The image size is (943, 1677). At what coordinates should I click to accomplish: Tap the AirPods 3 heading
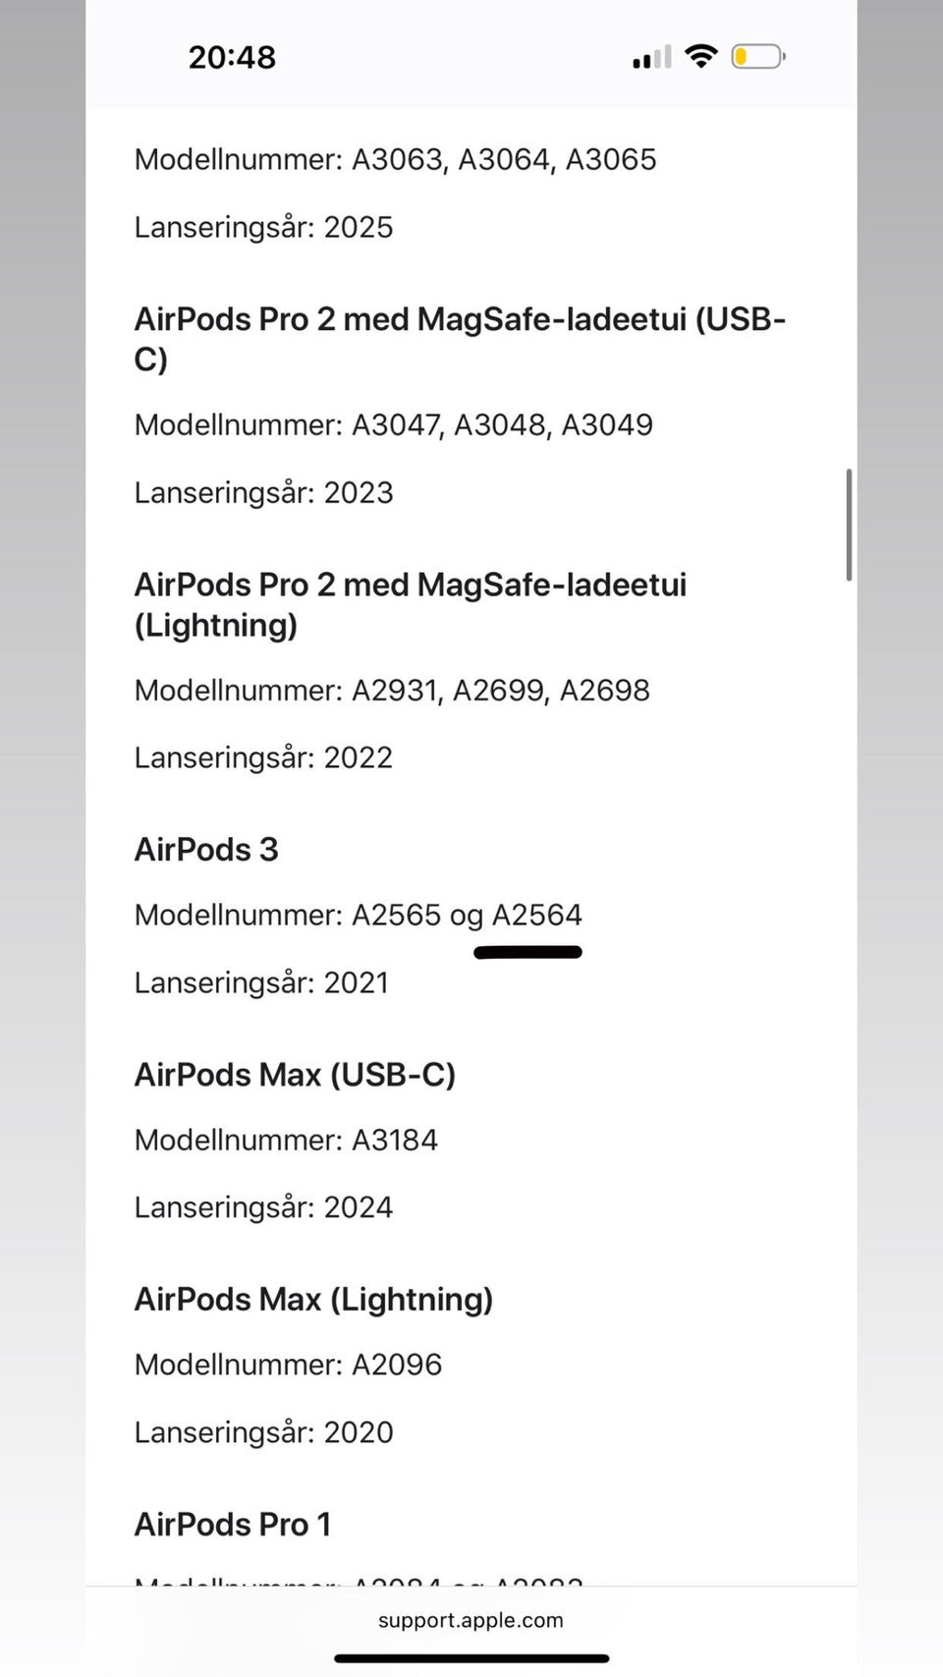point(206,850)
